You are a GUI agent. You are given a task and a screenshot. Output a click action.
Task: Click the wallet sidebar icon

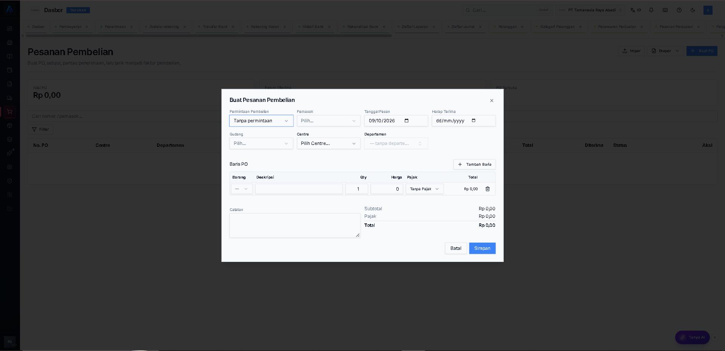pos(10,70)
